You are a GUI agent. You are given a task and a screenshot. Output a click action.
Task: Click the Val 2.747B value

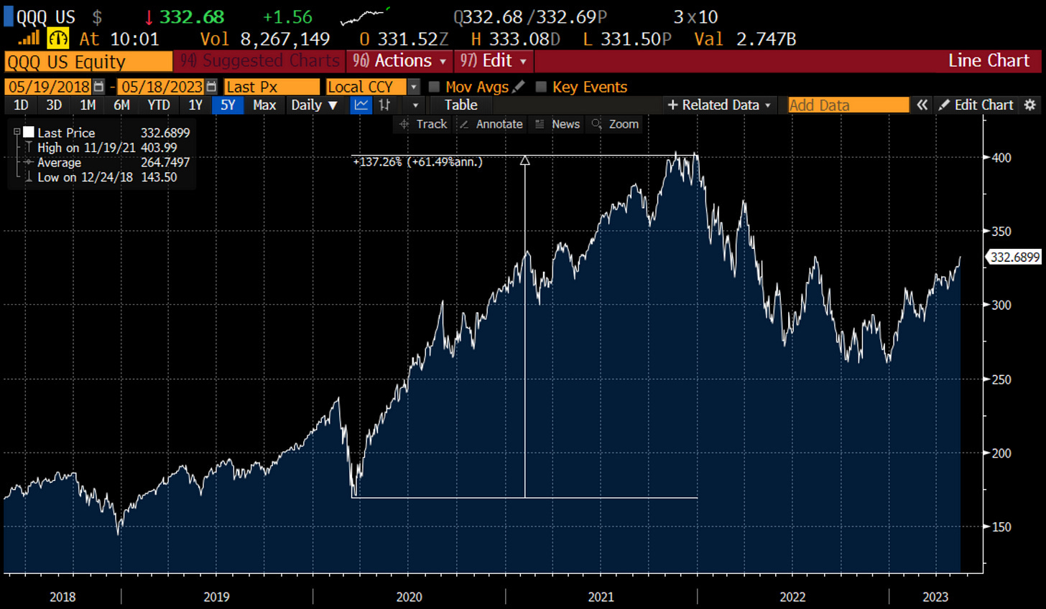[745, 39]
